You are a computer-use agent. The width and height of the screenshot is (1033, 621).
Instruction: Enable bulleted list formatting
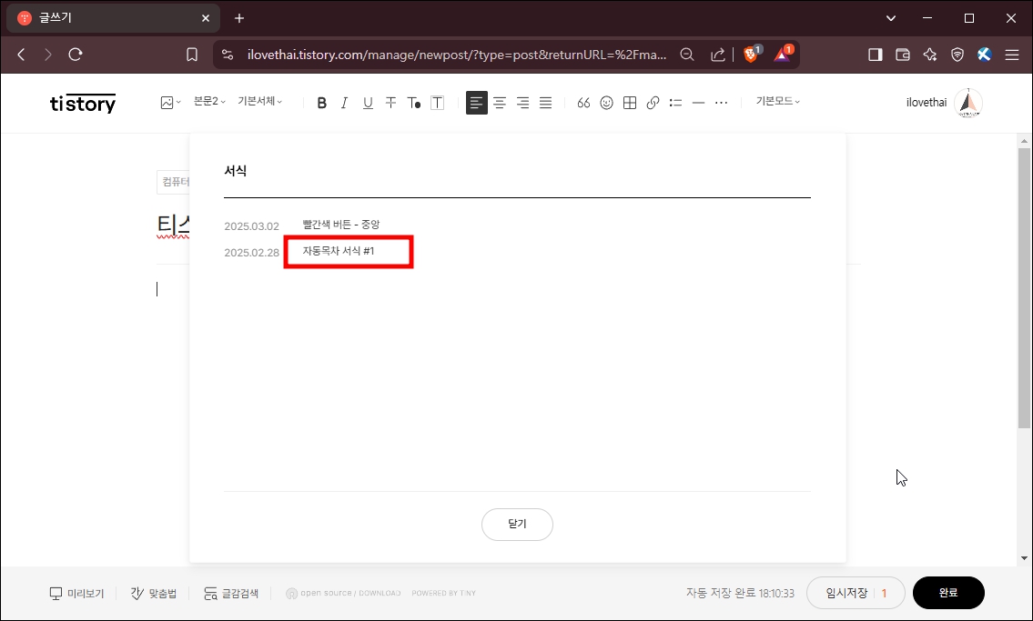(x=675, y=103)
